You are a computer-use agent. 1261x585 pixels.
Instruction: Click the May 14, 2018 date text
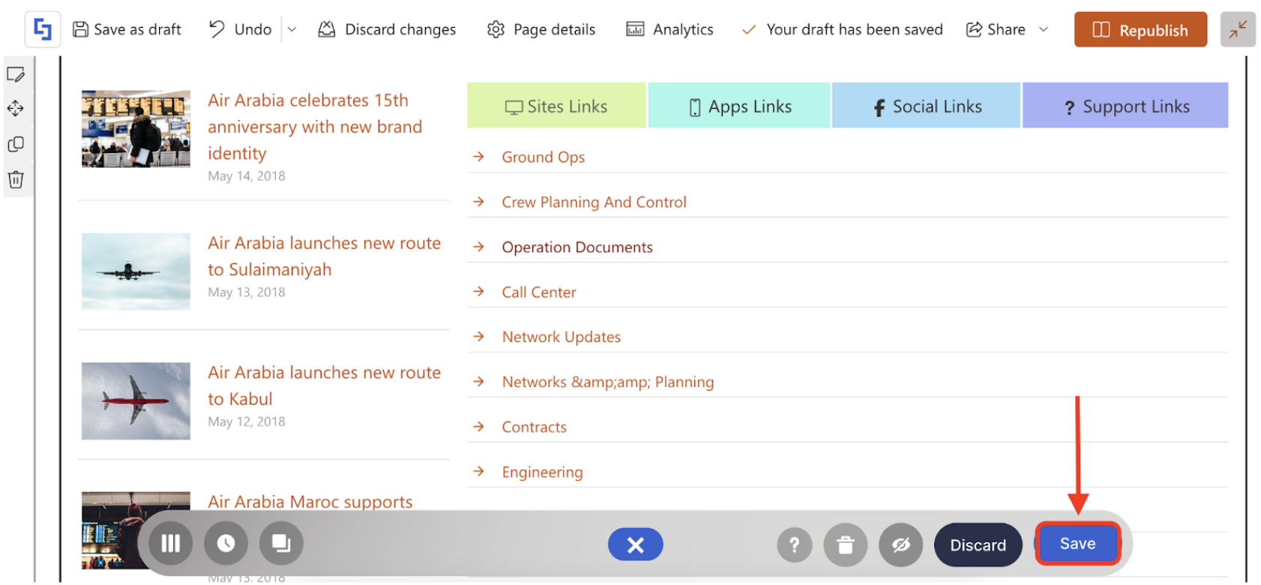click(x=247, y=176)
